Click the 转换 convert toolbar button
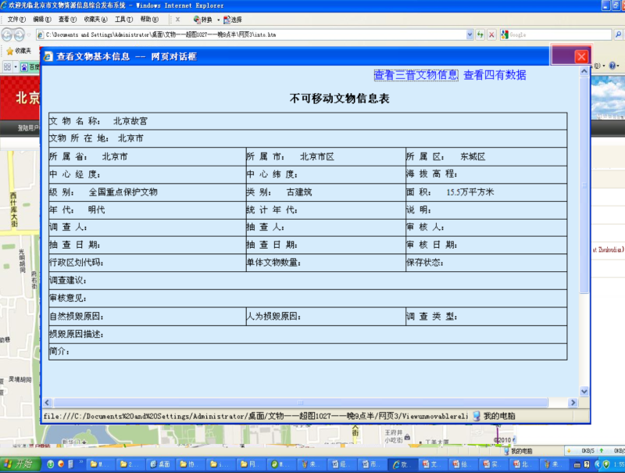625x473 pixels. point(203,19)
